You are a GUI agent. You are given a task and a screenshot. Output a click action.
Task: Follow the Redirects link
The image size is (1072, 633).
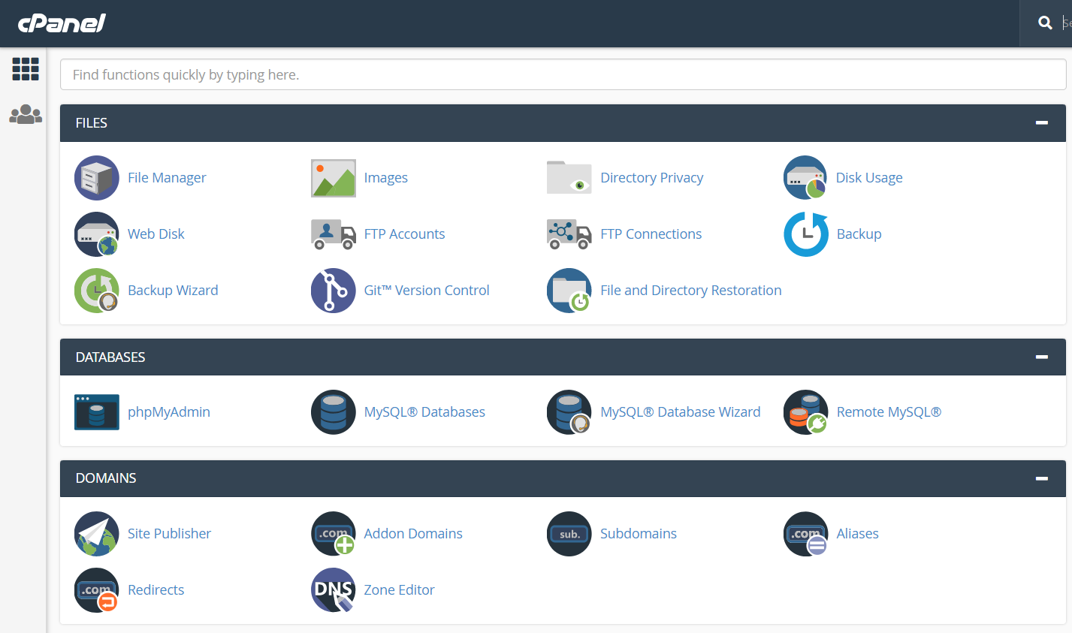coord(156,589)
